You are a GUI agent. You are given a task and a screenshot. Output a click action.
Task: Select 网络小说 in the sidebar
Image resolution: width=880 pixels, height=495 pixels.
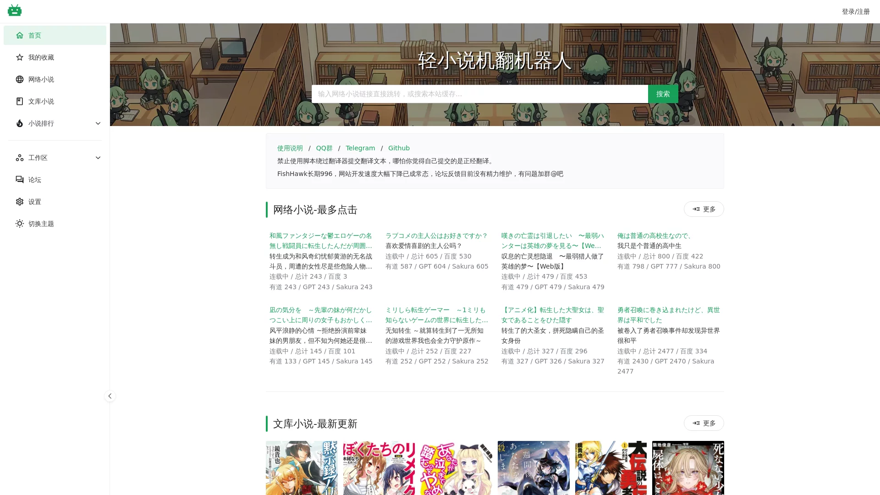[55, 79]
